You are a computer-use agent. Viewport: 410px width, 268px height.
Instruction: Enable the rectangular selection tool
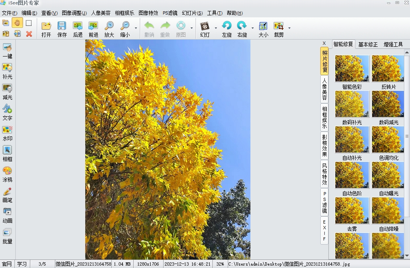(x=29, y=23)
